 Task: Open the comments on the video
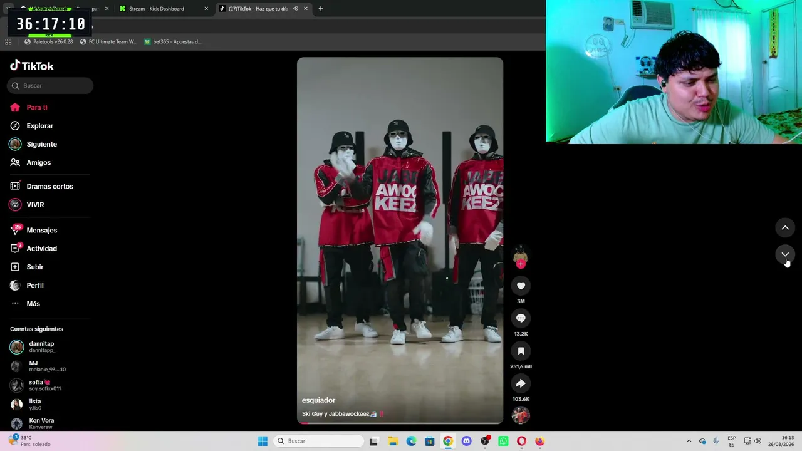[521, 318]
